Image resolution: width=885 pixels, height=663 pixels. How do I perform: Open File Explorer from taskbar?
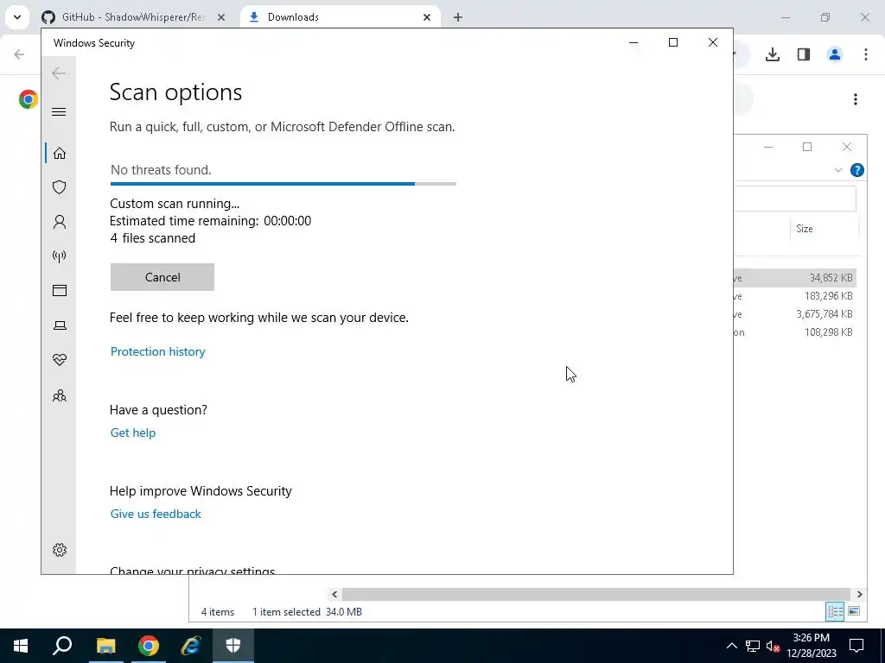pyautogui.click(x=105, y=646)
